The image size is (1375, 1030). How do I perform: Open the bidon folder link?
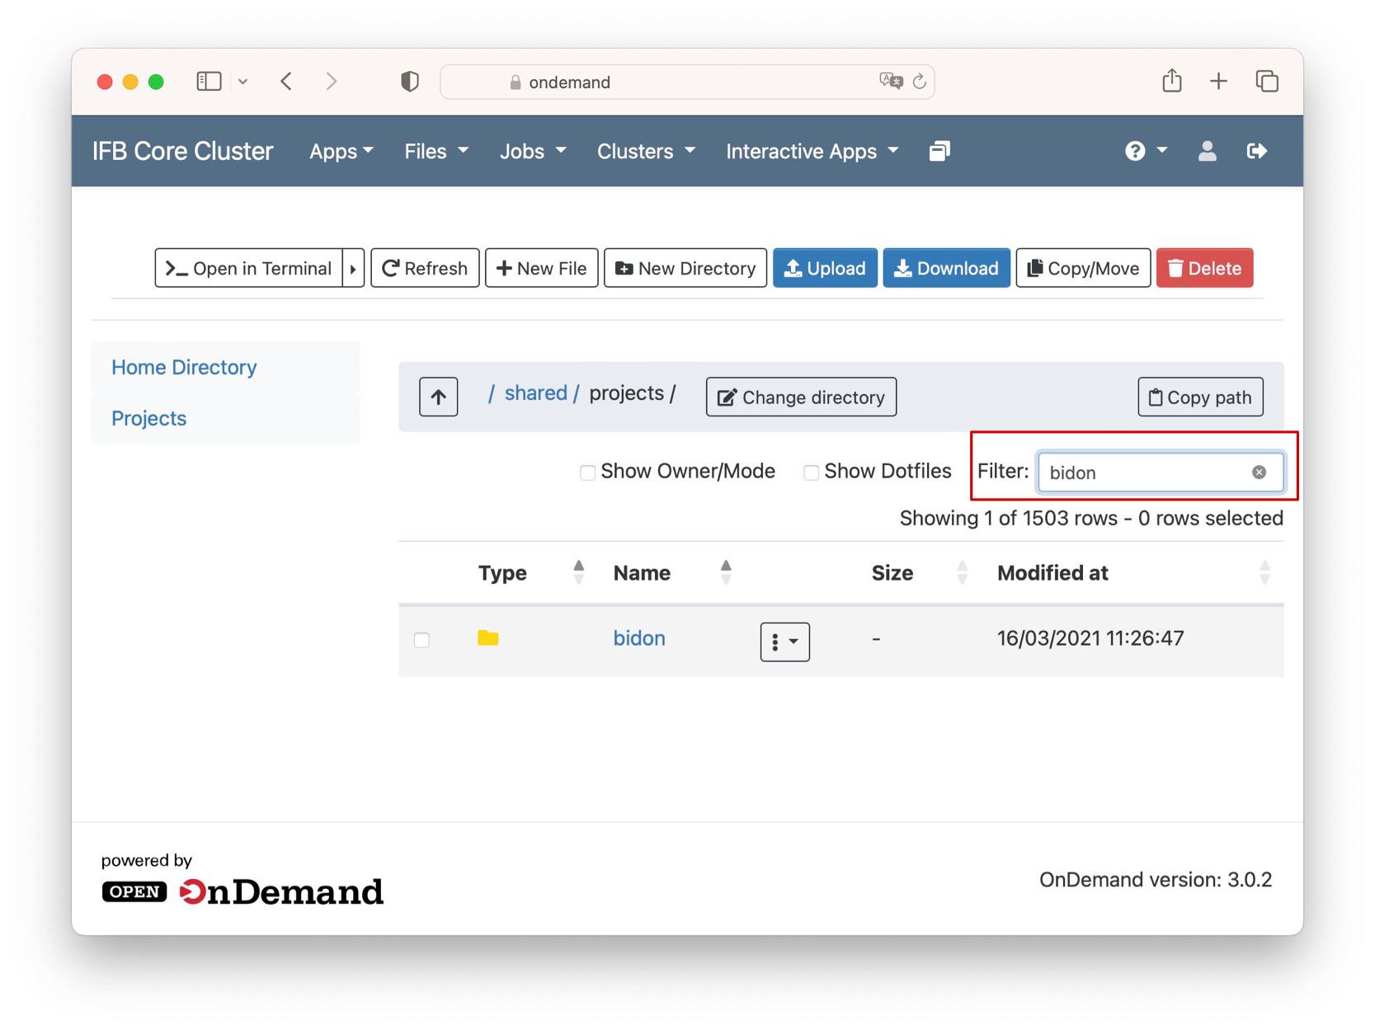coord(639,637)
